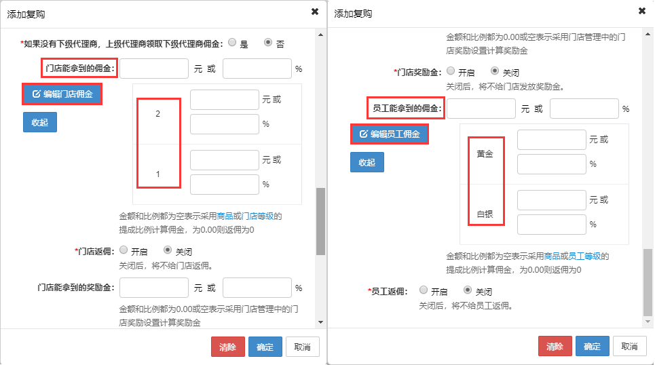The image size is (655, 365).
Task: Click the right dialog's vertical scrollbar thumb
Action: pos(648,278)
